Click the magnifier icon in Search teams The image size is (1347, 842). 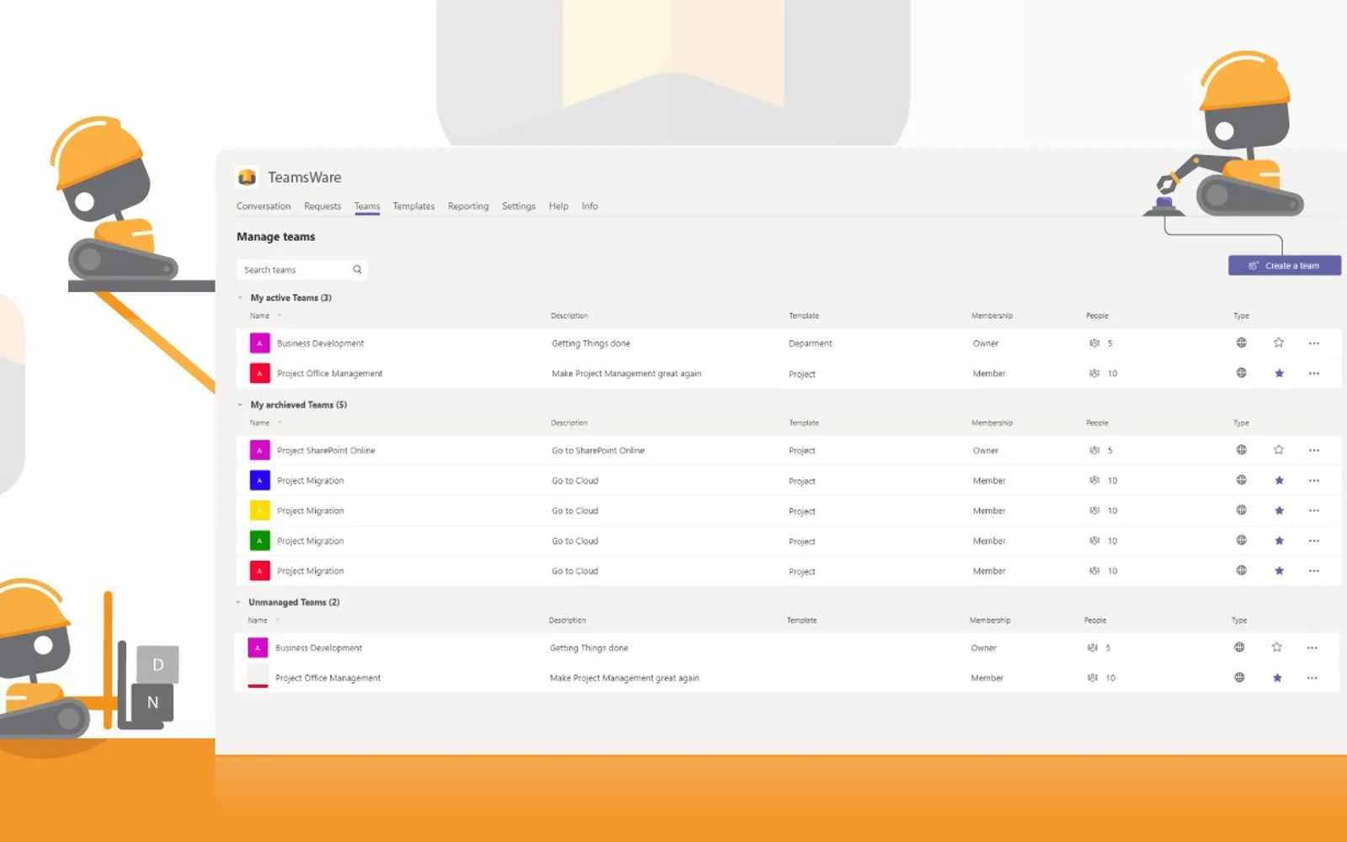tap(357, 269)
